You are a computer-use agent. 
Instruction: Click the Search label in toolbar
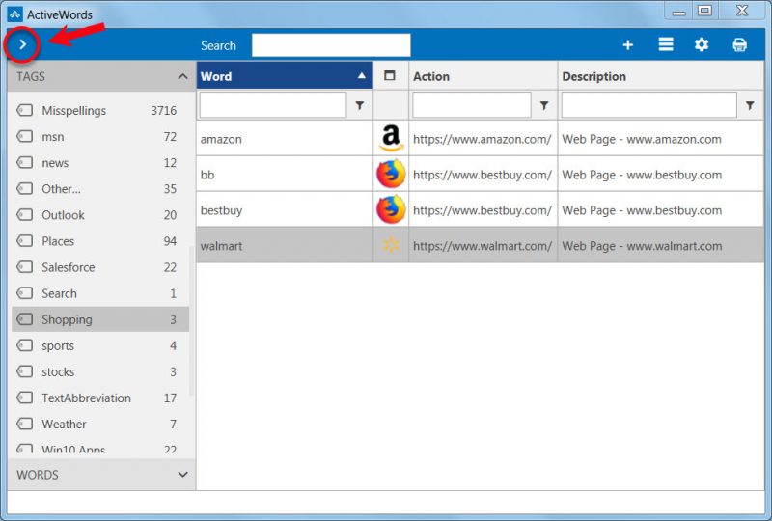tap(218, 45)
